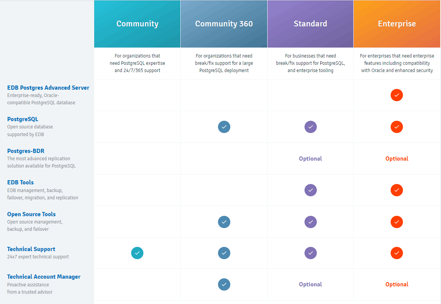Click 'Open source management, backup, and failover' text
The image size is (441, 304).
tap(35, 225)
